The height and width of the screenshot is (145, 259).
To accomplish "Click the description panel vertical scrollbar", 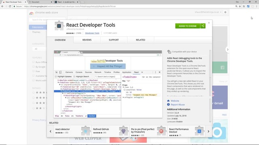I will pos(210,72).
